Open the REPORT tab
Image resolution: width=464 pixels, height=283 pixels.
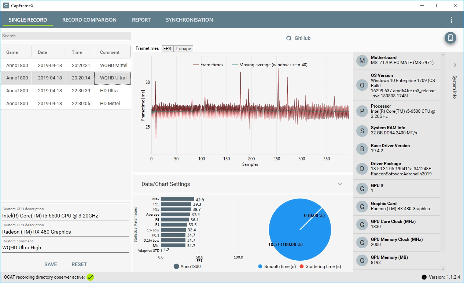click(x=141, y=20)
